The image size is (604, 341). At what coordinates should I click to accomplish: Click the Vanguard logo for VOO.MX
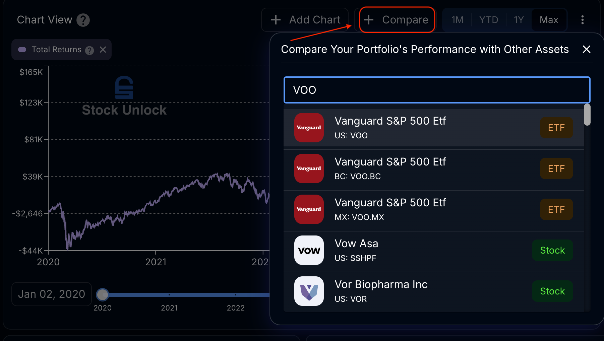pyautogui.click(x=309, y=209)
